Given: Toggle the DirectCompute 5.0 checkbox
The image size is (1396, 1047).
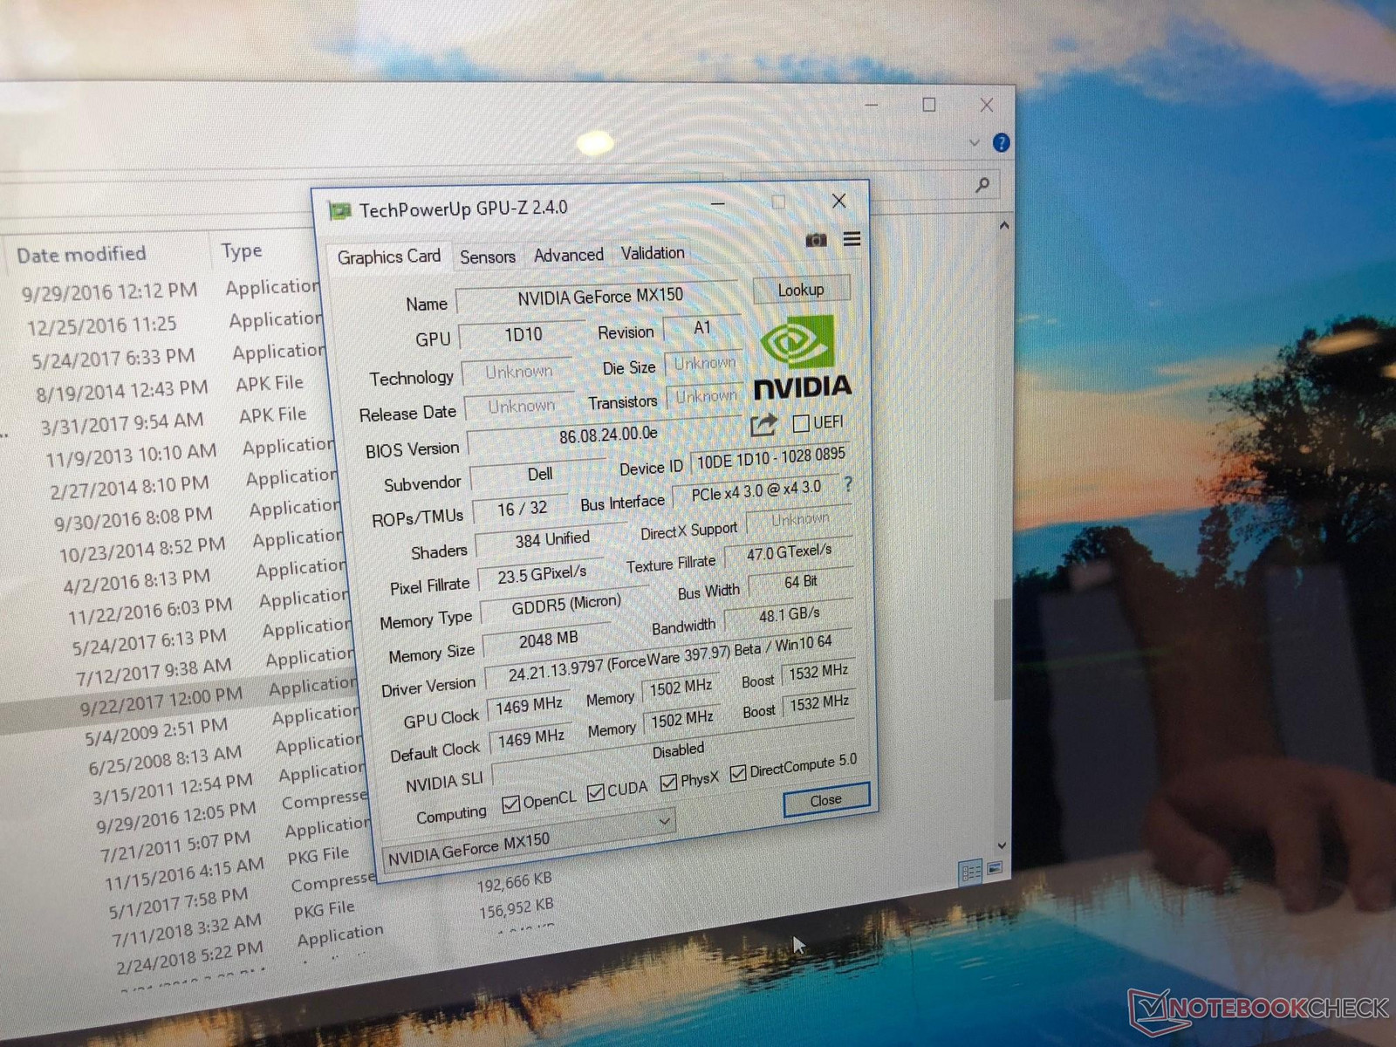Looking at the screenshot, I should click(738, 773).
